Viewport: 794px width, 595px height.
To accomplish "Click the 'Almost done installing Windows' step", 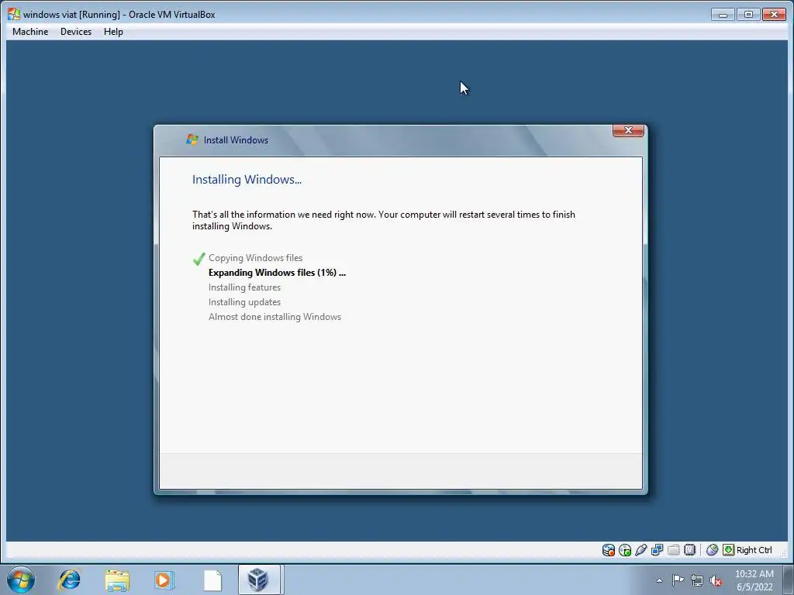I will point(275,317).
